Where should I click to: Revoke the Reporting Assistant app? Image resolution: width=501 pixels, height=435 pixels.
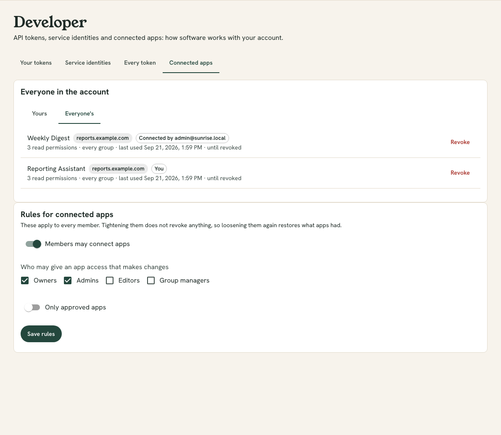click(460, 173)
